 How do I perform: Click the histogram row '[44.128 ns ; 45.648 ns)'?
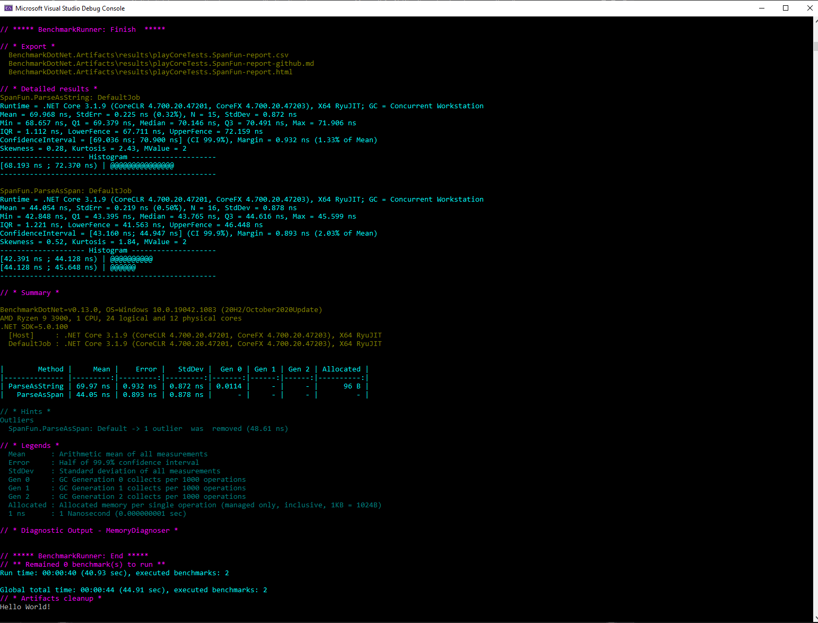pyautogui.click(x=68, y=267)
